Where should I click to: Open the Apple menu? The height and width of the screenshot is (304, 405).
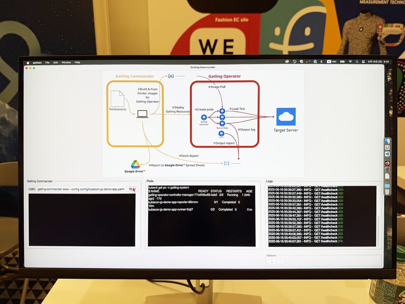pyautogui.click(x=28, y=62)
